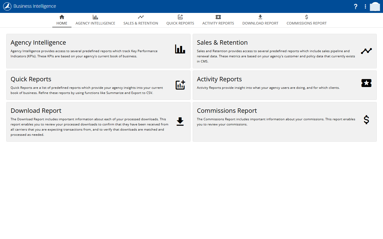
Task: Open the AGENCY INTELLIGENCE tab label
Action: [95, 23]
